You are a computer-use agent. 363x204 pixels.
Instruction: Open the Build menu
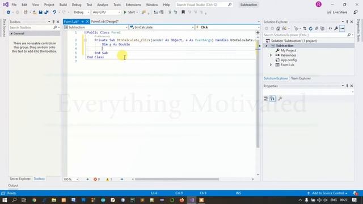pos(63,5)
